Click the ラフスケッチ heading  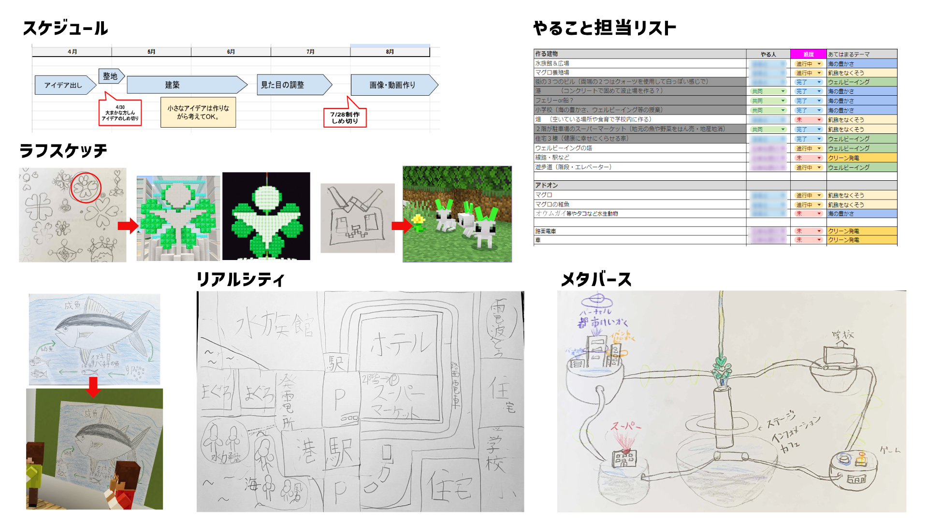point(63,151)
